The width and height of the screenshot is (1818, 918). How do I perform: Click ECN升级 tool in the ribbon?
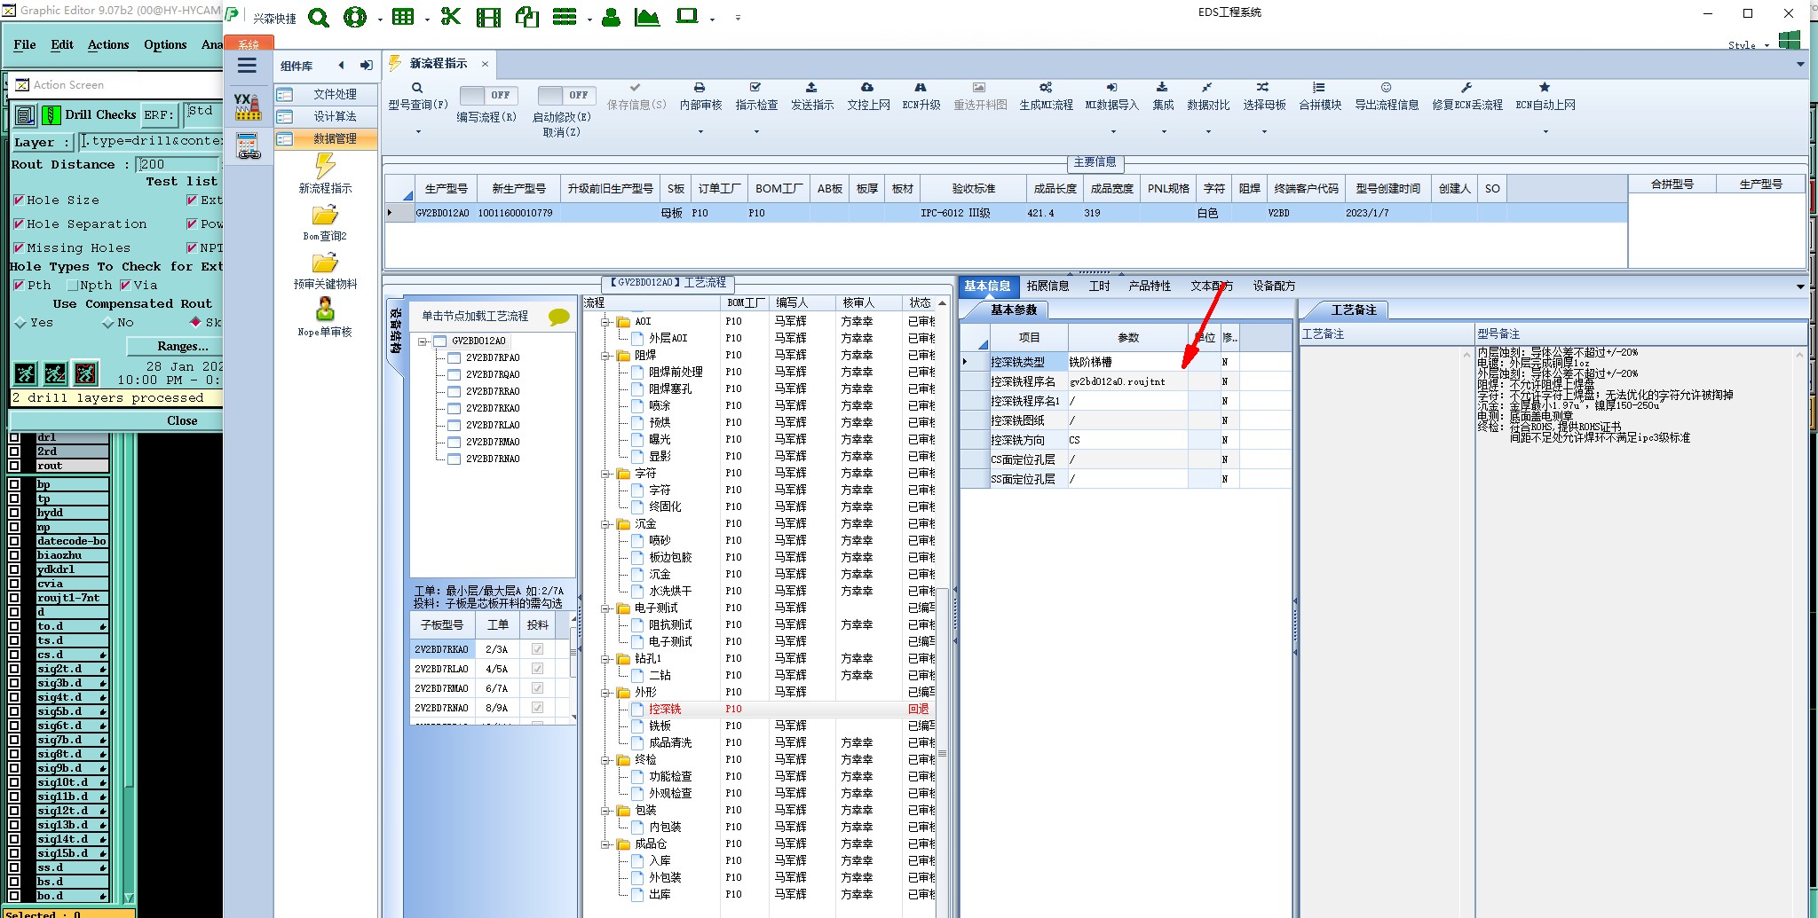pos(921,96)
